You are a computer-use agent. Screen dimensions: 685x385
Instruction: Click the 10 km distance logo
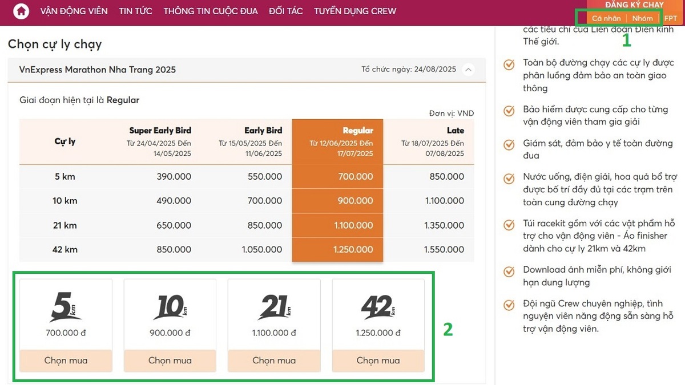point(170,307)
